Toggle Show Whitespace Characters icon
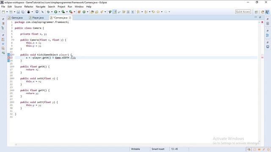The width and height of the screenshot is (271, 152). coord(133,12)
